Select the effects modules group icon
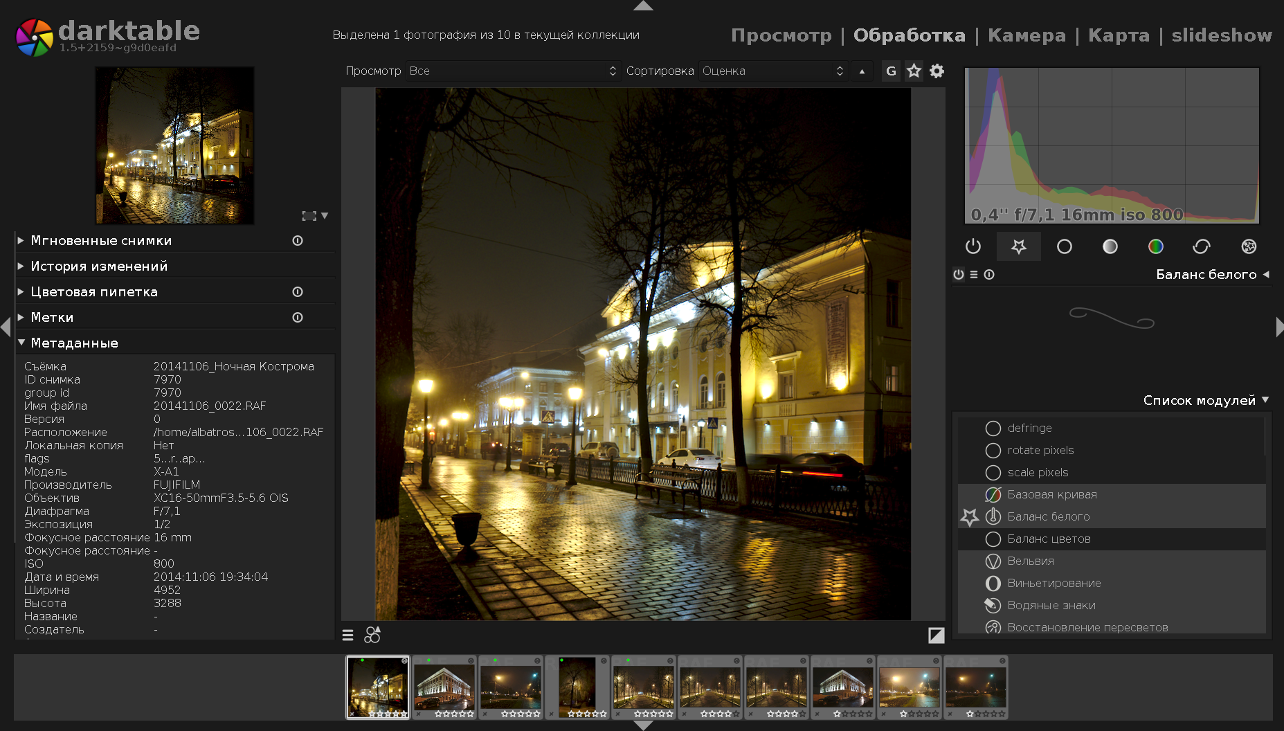 pyautogui.click(x=1249, y=246)
